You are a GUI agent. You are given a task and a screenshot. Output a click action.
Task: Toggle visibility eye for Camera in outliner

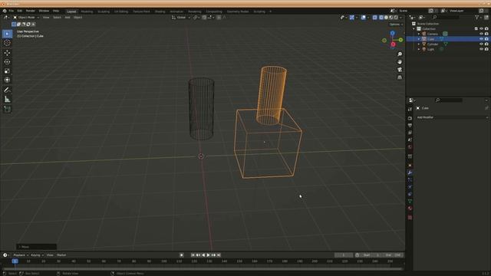click(481, 34)
